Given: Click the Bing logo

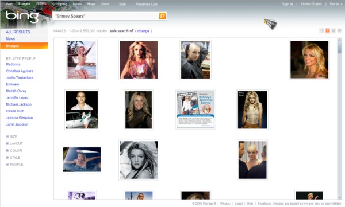Looking at the screenshot, I should click(x=22, y=17).
